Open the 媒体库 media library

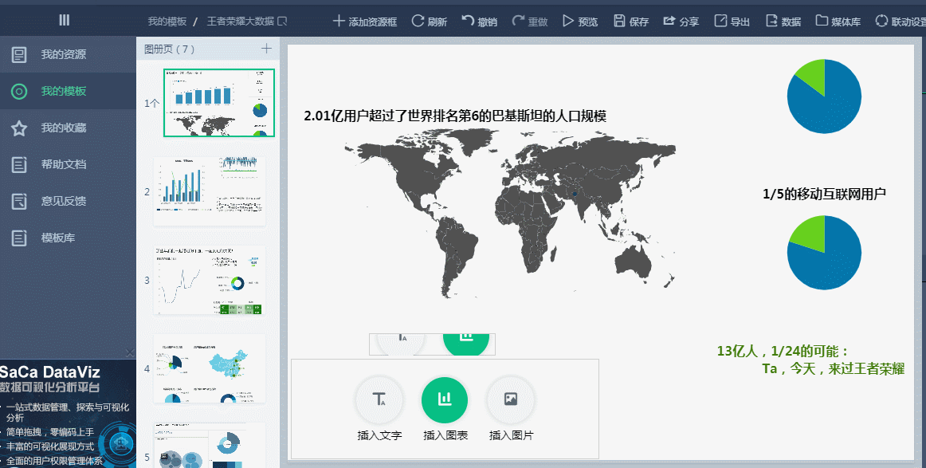pos(838,22)
